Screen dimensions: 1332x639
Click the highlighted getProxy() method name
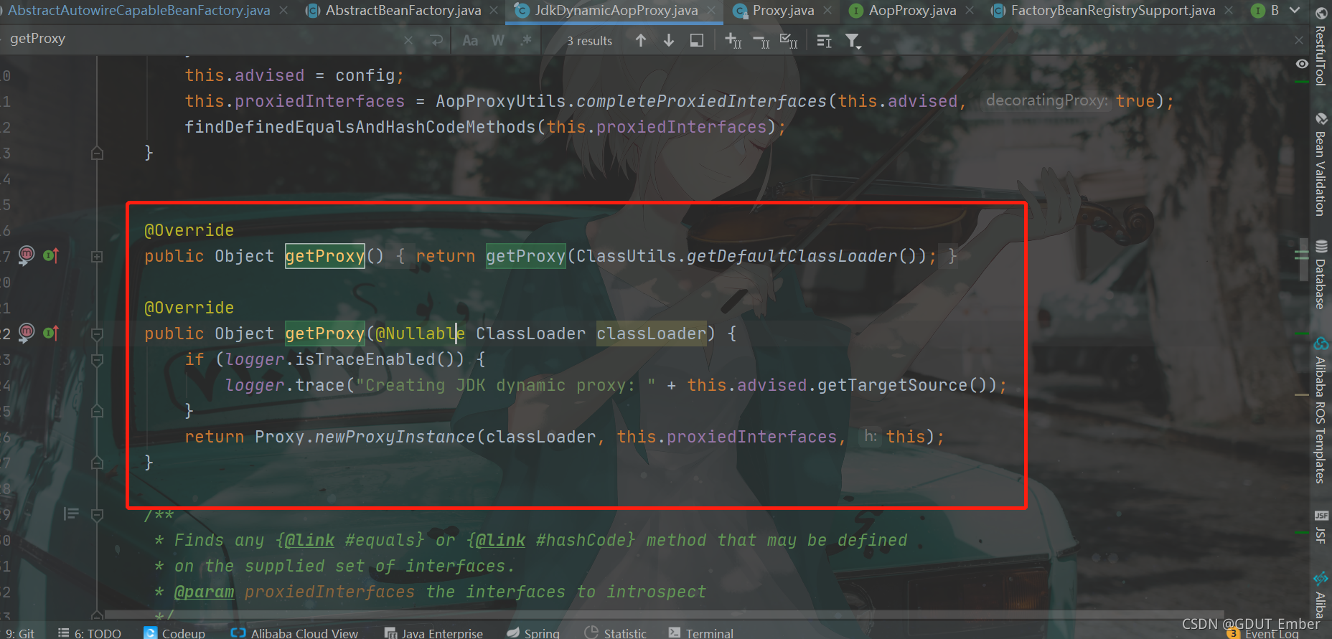pyautogui.click(x=325, y=256)
